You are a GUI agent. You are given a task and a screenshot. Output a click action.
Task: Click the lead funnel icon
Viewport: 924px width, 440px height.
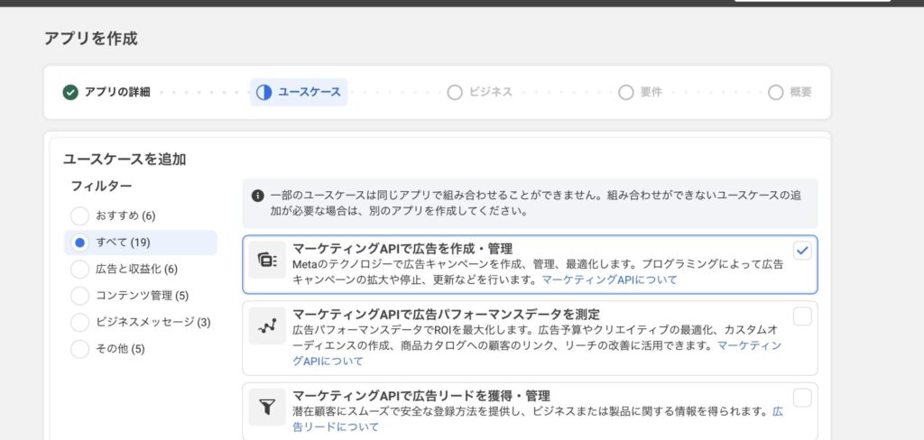pyautogui.click(x=267, y=408)
